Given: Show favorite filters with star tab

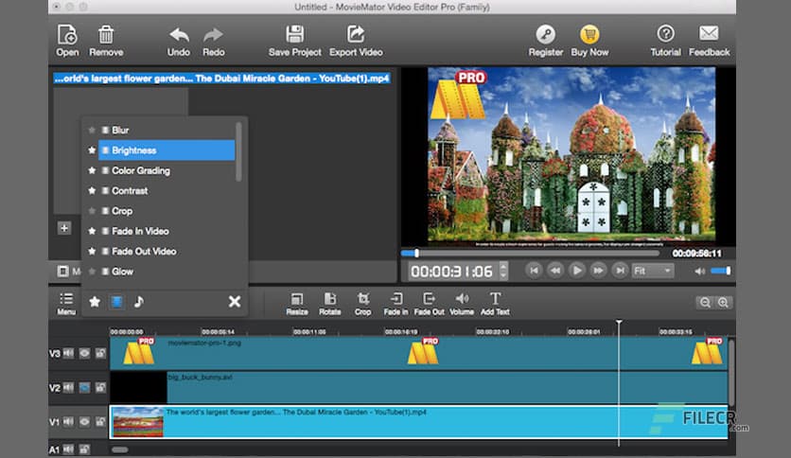Looking at the screenshot, I should [x=95, y=302].
